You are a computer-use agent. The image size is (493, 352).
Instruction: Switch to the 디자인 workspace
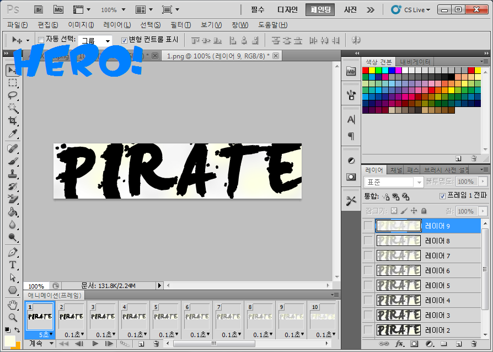(x=287, y=10)
